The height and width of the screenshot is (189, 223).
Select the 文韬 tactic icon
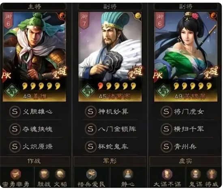coord(60,174)
